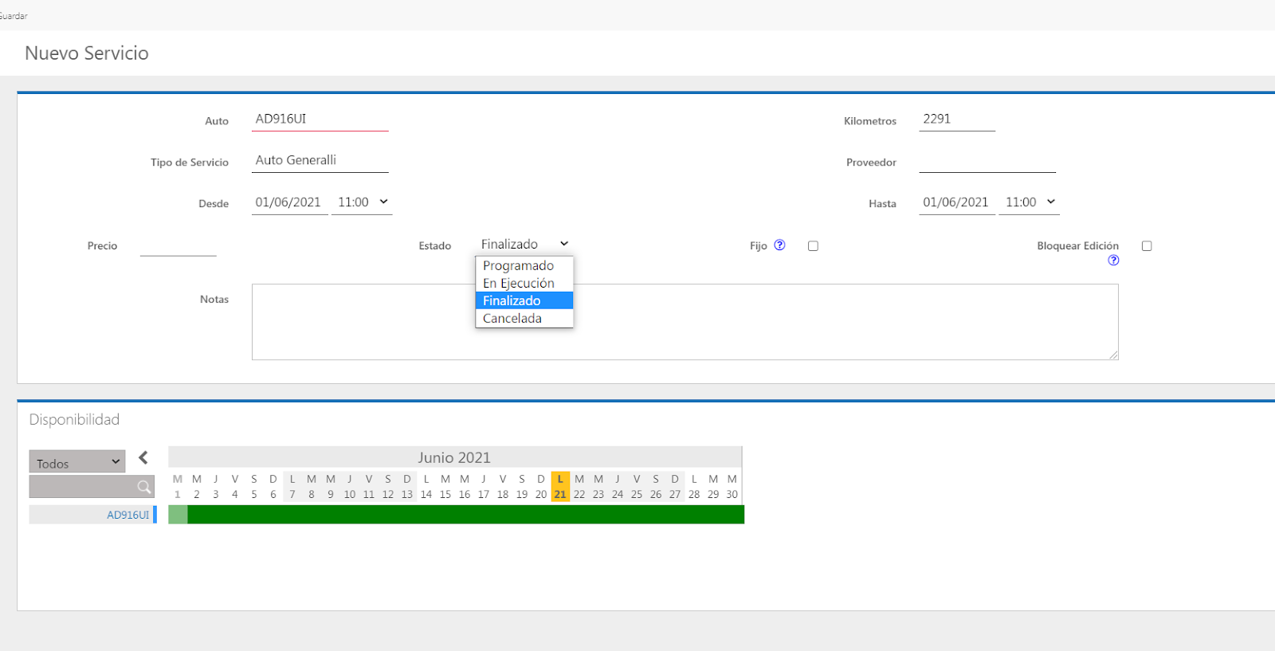Viewport: 1275px width, 651px height.
Task: Open the Desde time dropdown
Action: (x=362, y=202)
